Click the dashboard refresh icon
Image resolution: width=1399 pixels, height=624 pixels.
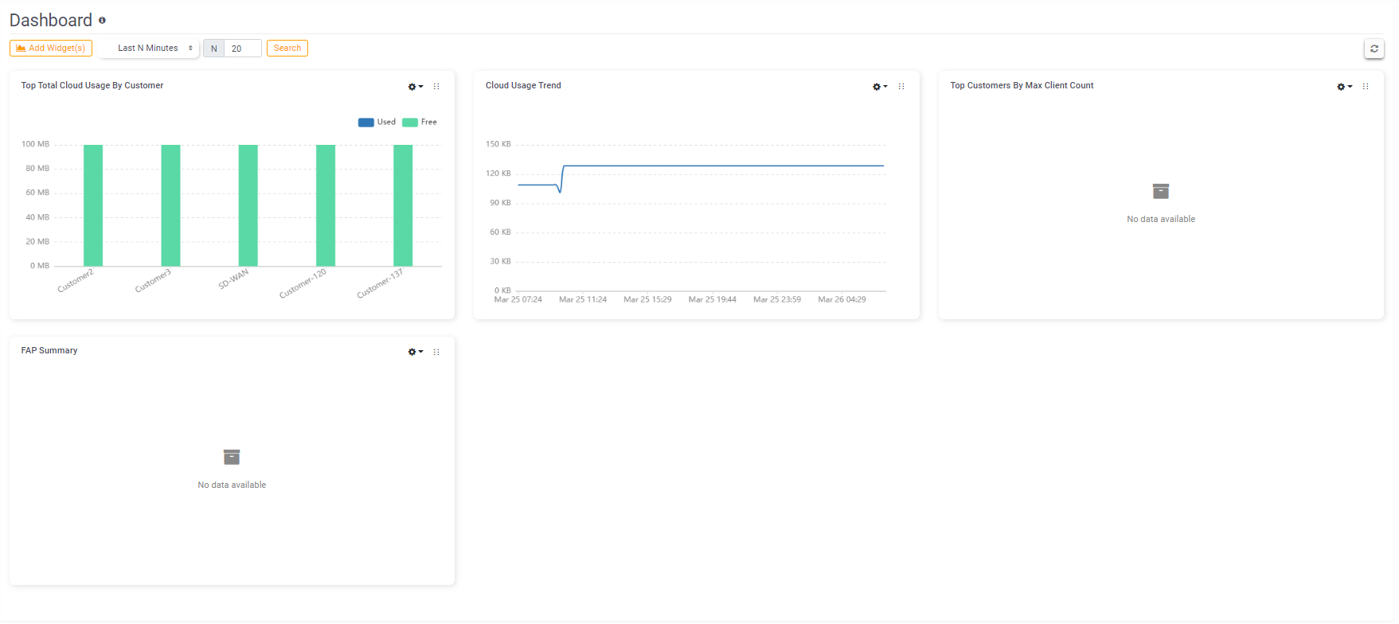click(x=1374, y=49)
